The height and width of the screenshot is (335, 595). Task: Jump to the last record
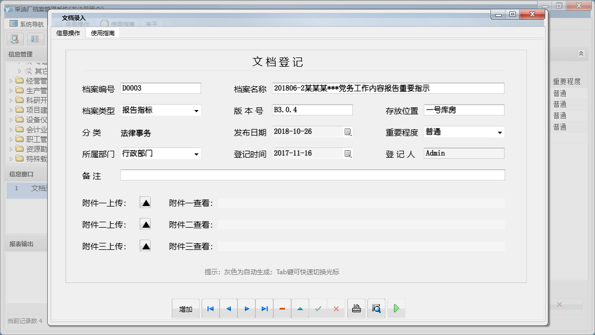[x=264, y=308]
